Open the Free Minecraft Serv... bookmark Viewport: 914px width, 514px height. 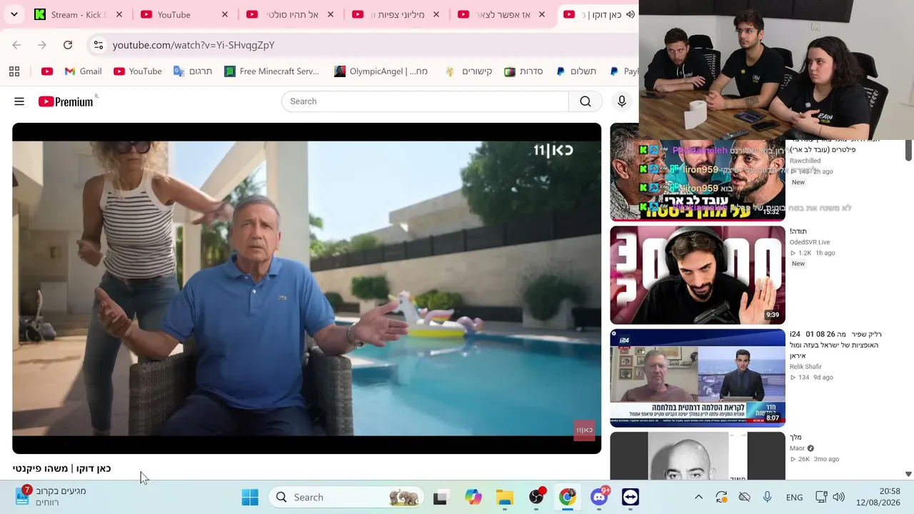271,71
